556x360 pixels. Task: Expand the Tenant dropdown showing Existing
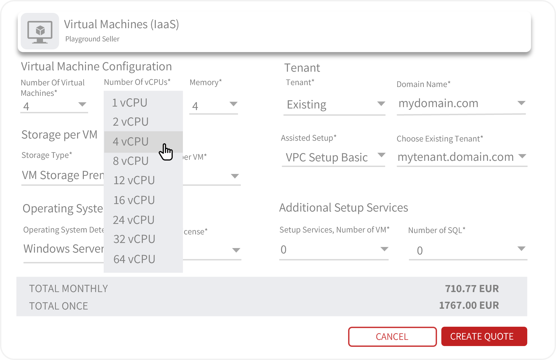(x=334, y=105)
